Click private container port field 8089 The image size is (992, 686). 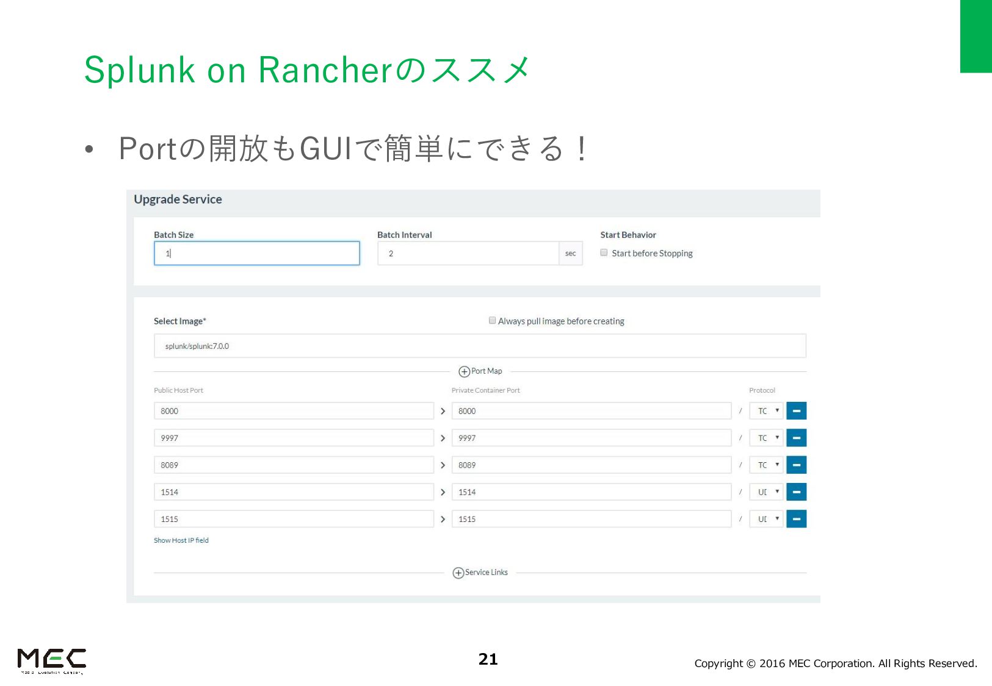click(x=592, y=465)
